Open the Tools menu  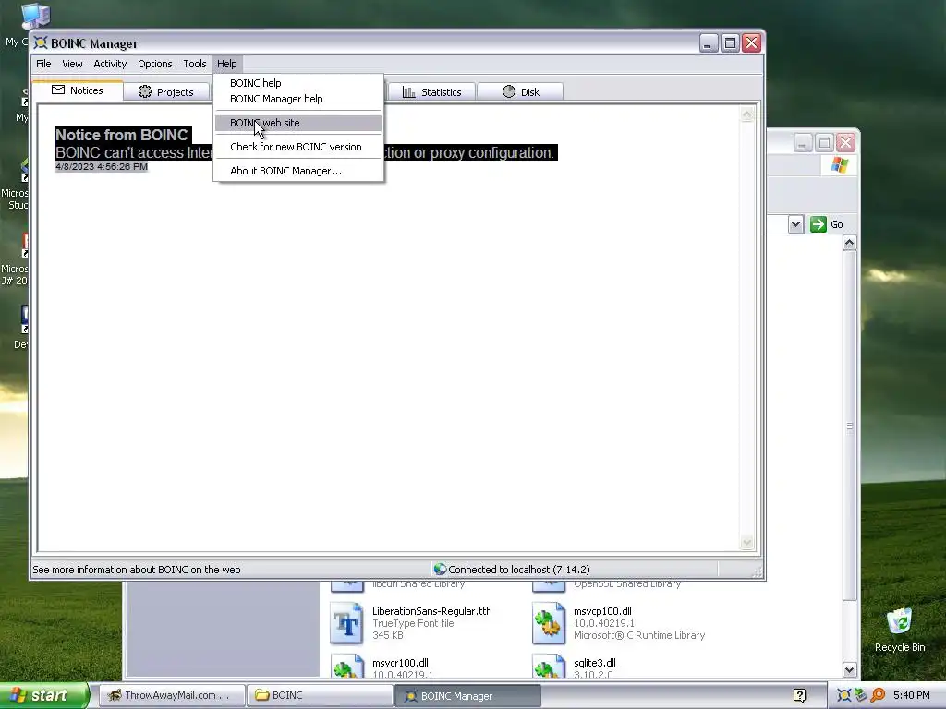(x=195, y=64)
